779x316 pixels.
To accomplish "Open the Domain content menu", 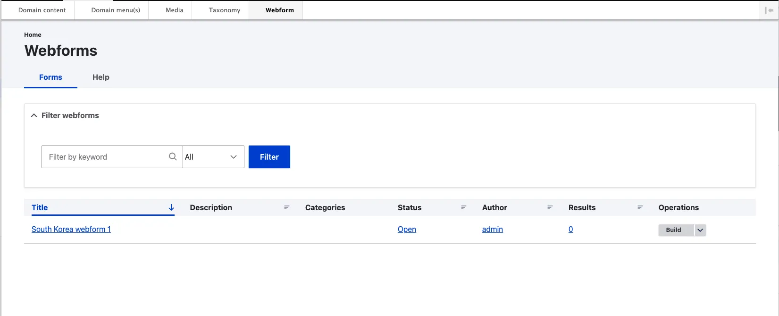I will tap(42, 10).
